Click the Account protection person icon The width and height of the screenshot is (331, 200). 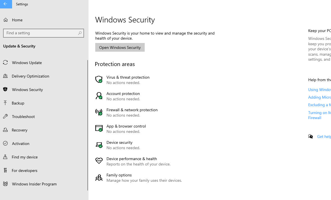tap(99, 96)
